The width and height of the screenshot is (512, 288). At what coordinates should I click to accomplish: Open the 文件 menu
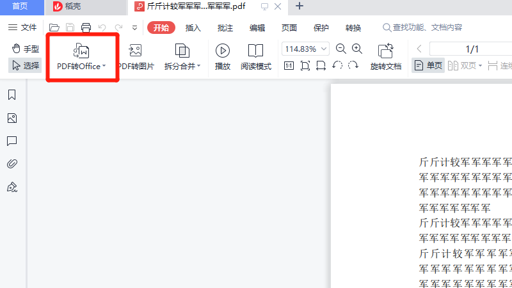coord(22,28)
